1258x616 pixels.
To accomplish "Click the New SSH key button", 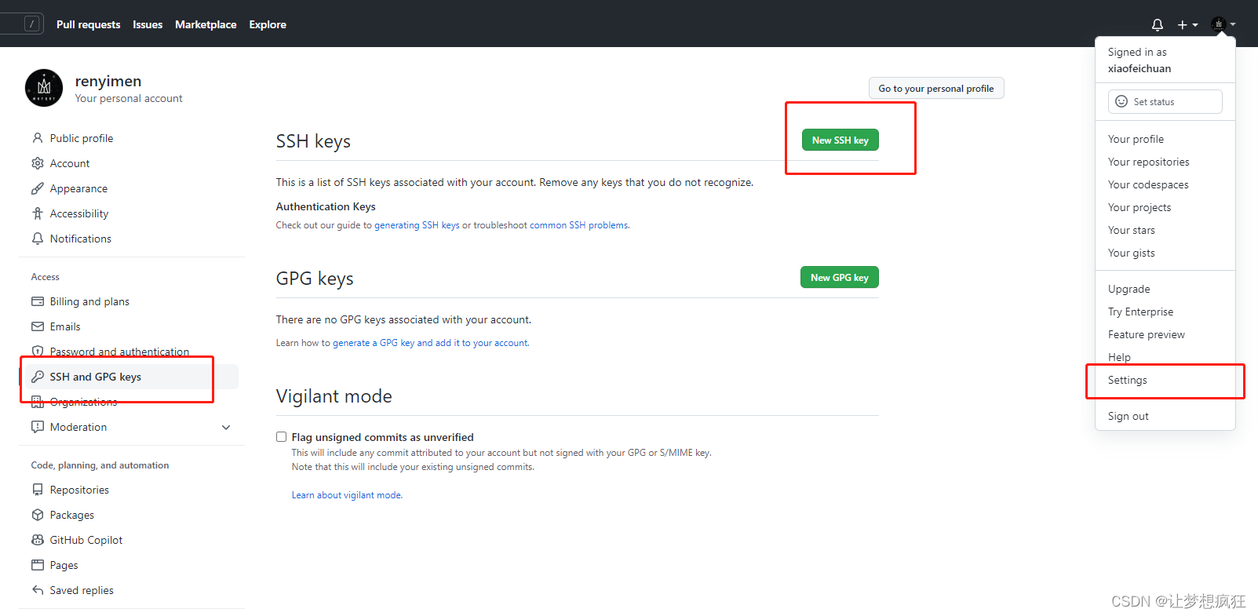I will [840, 140].
